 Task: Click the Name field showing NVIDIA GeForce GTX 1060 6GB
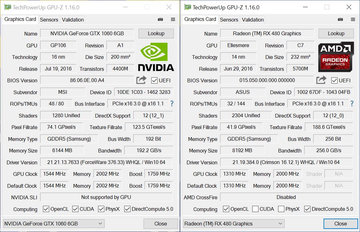click(x=87, y=34)
